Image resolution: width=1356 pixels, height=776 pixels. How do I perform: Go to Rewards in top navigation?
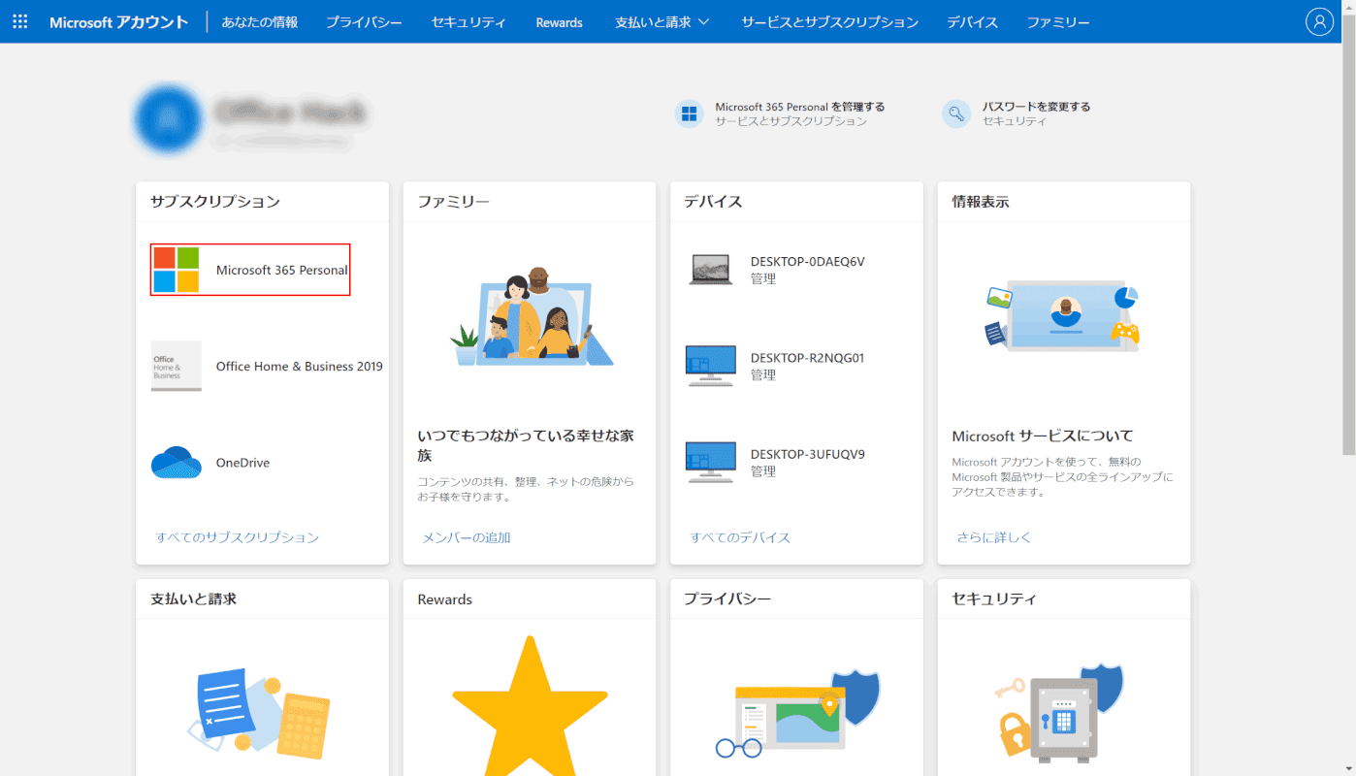tap(560, 21)
